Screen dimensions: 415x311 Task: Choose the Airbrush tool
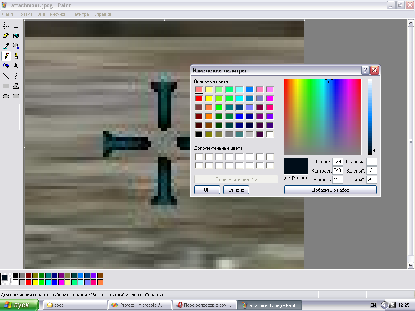pos(6,66)
